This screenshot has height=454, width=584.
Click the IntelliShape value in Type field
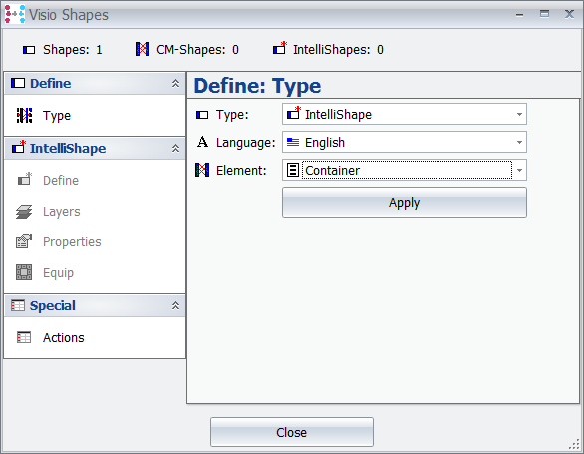click(338, 114)
